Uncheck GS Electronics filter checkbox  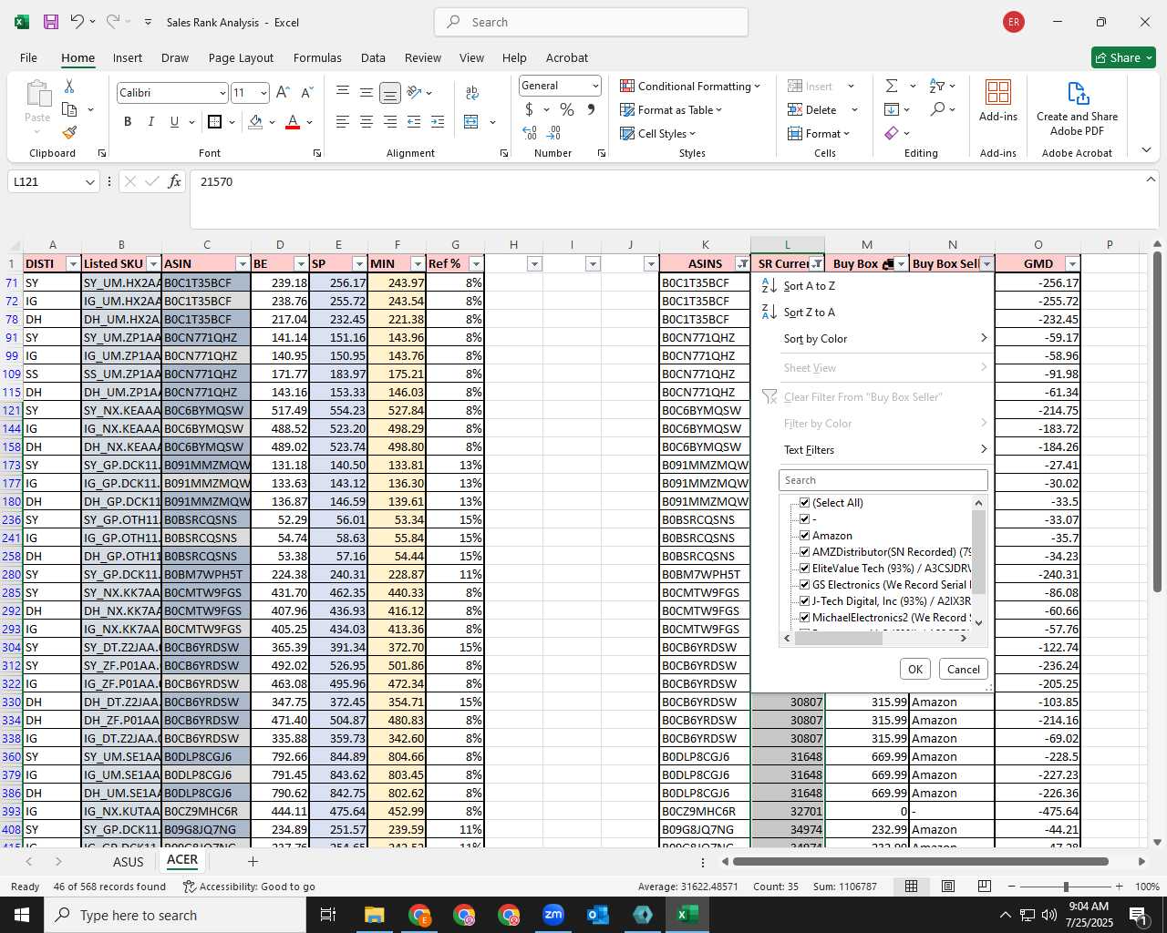(x=804, y=585)
